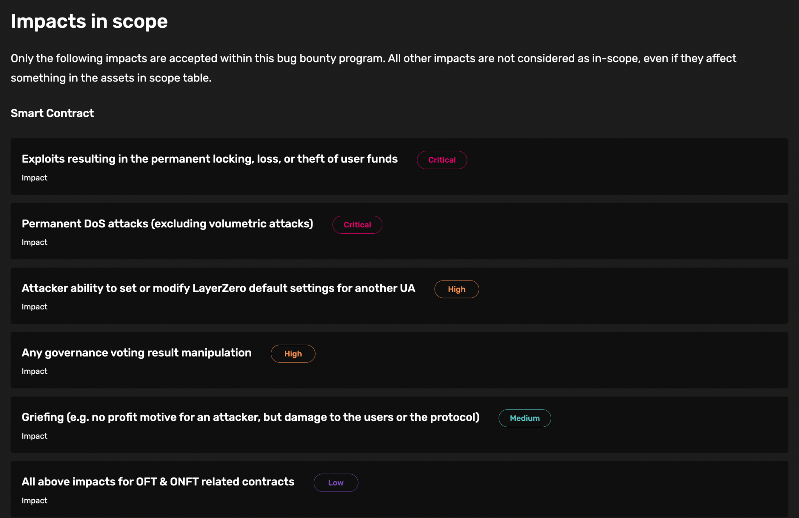Viewport: 799px width, 518px height.
Task: Open 'All above impacts for OFT & ONFT' title
Action: pos(158,482)
